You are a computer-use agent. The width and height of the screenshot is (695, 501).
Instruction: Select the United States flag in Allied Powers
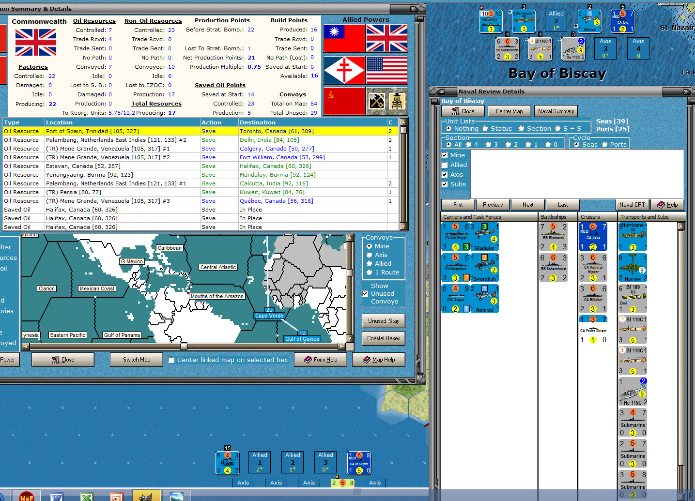point(387,70)
